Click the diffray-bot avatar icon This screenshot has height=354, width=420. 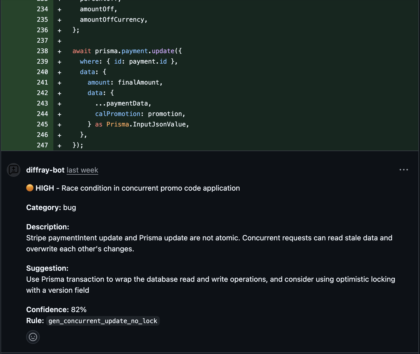13,170
